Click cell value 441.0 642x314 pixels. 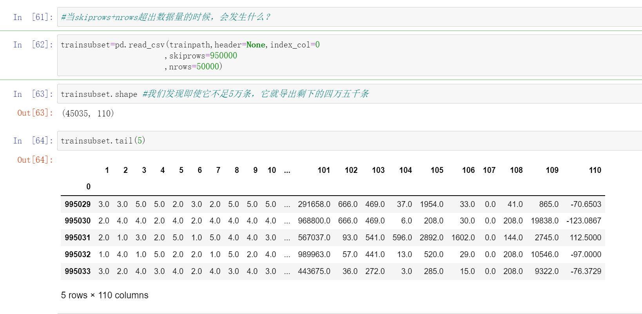point(375,254)
